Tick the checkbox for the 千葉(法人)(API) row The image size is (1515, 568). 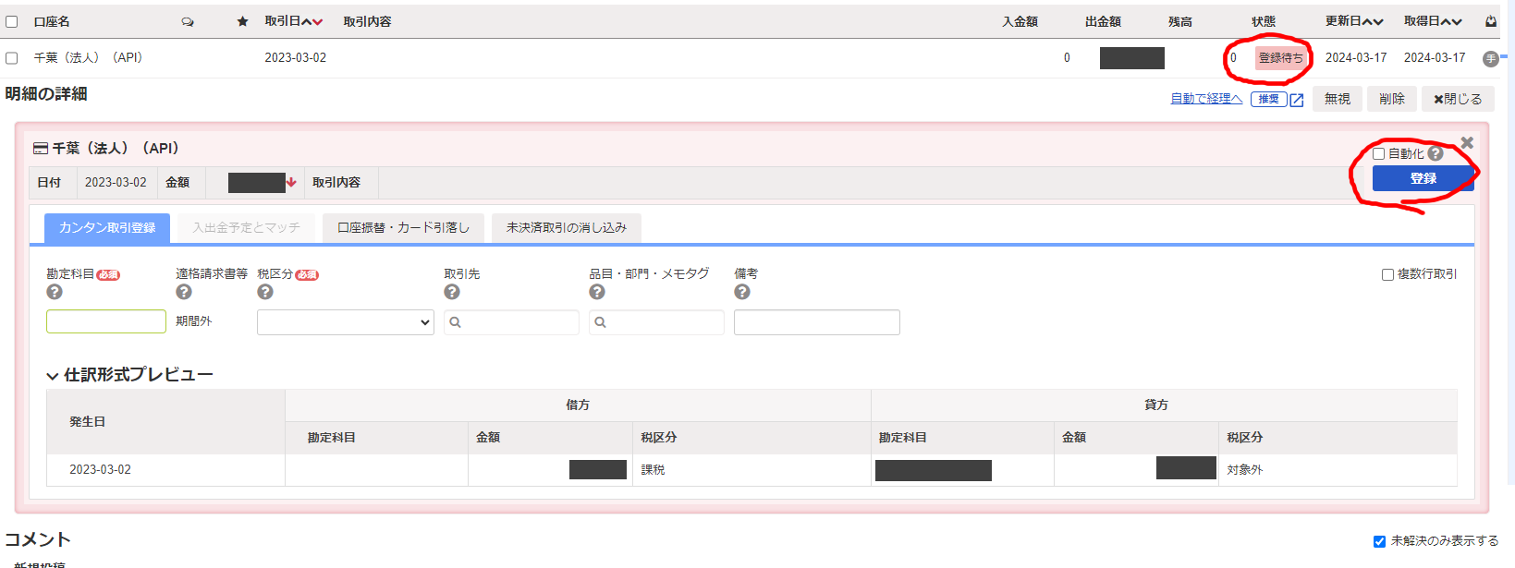(x=12, y=58)
